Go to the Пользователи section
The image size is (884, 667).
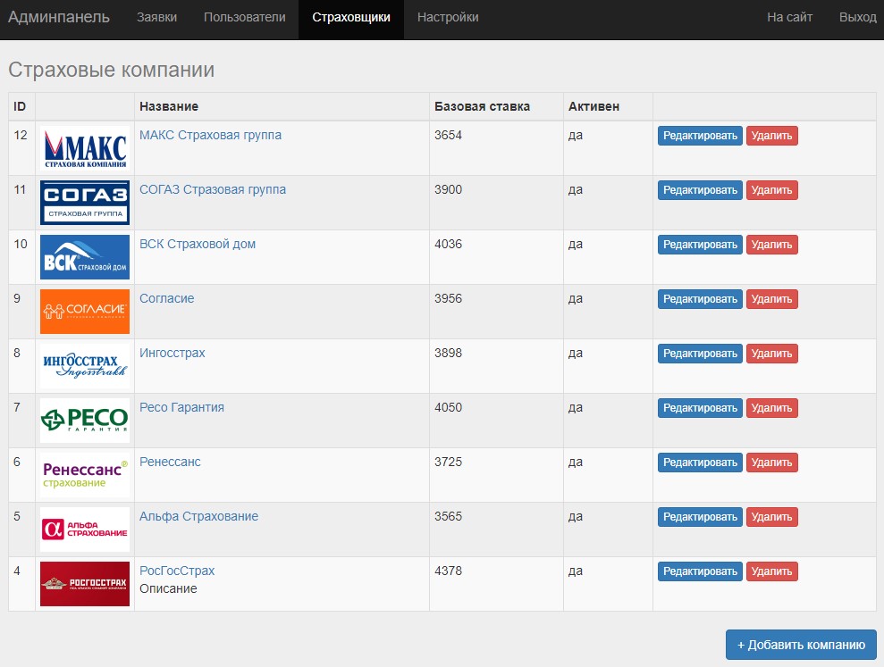click(245, 17)
